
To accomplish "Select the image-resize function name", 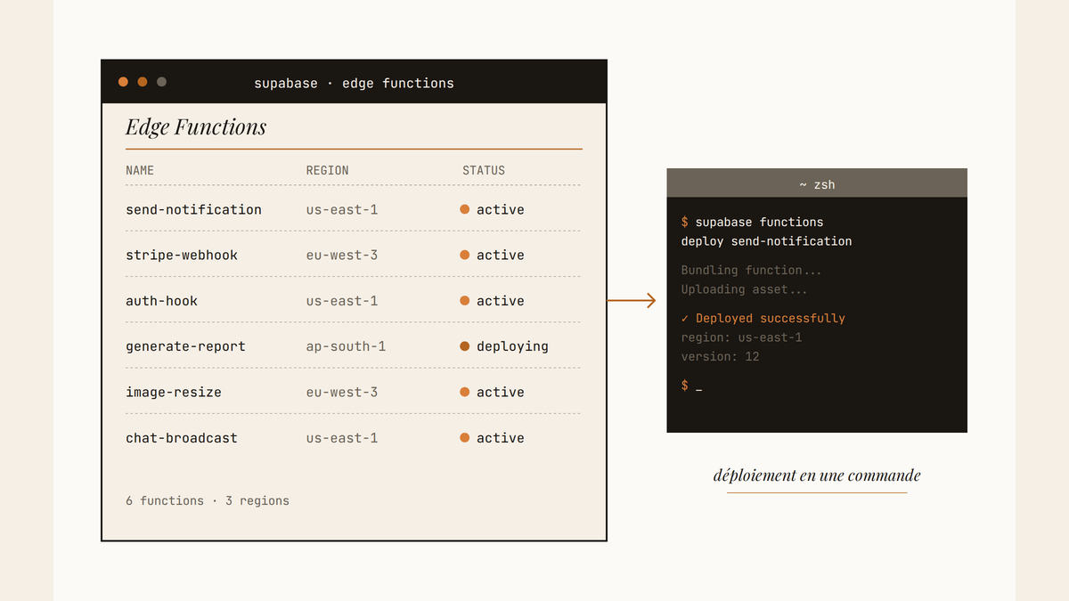I will click(174, 392).
